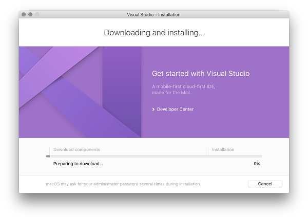Click the installation progress bar

coord(154,156)
